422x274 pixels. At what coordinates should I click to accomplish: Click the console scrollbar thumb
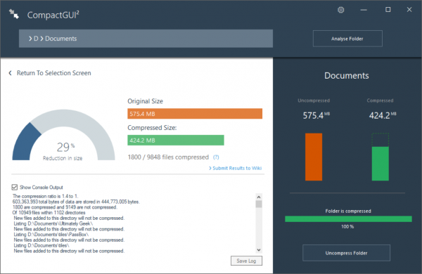click(259, 204)
